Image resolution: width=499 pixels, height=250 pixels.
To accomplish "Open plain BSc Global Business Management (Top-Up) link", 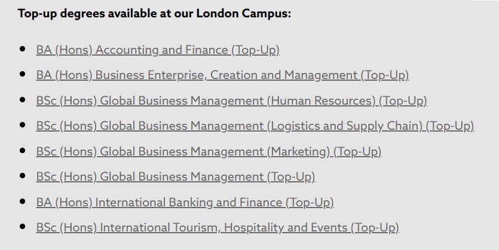I will coord(175,177).
